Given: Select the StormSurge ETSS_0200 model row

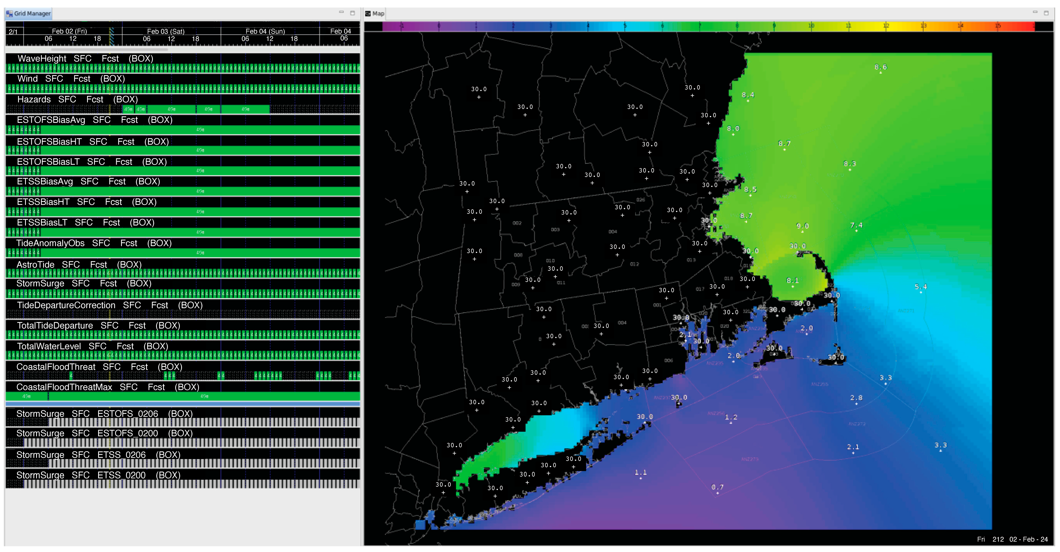Looking at the screenshot, I should [98, 475].
